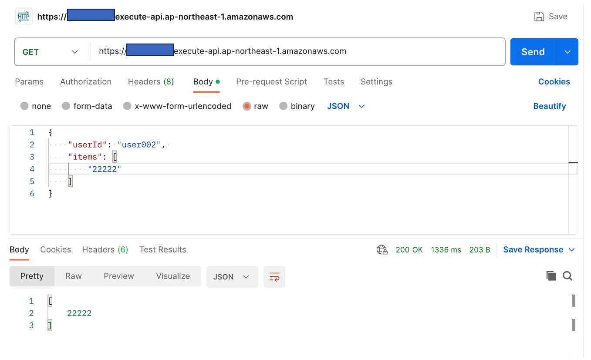591x360 pixels.
Task: Open the GET method dropdown
Action: coord(50,52)
